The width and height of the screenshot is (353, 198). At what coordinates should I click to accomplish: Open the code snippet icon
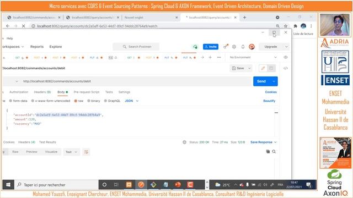[x=286, y=68]
